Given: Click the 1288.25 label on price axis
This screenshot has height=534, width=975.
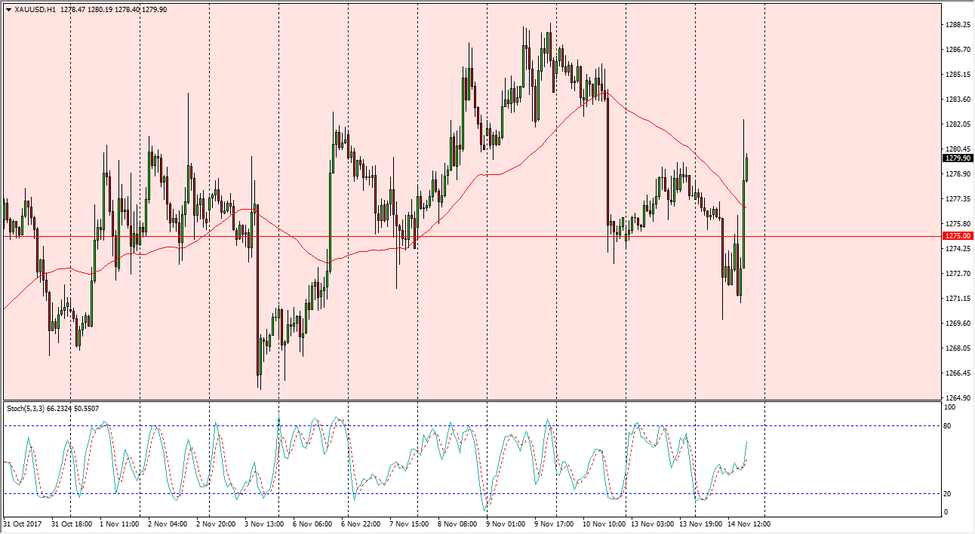Looking at the screenshot, I should (958, 25).
